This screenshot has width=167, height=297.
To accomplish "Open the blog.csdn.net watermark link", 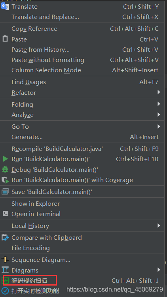I will [x=115, y=289].
